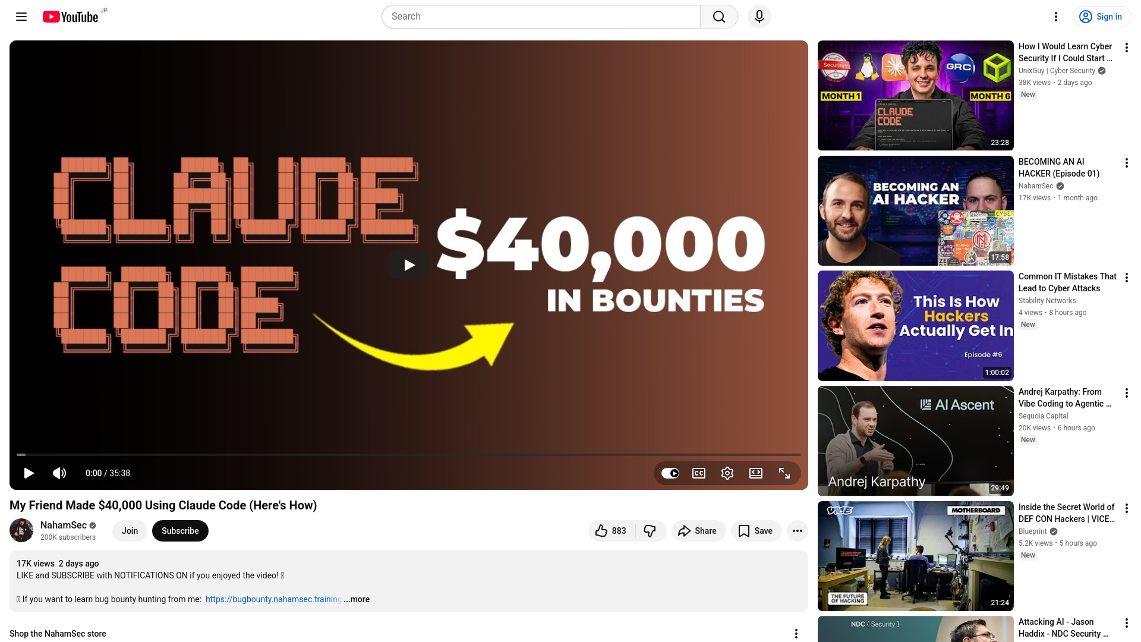Screen dimensions: 1141x642
Task: Switch to theater mode
Action: click(x=756, y=473)
